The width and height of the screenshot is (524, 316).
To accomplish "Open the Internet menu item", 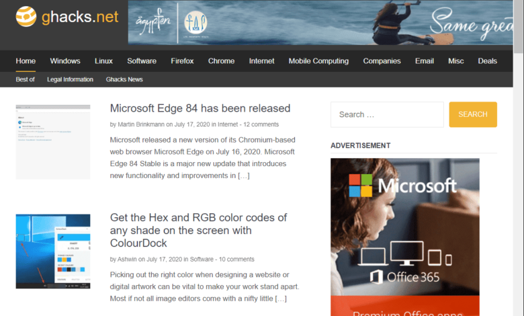I will point(262,61).
